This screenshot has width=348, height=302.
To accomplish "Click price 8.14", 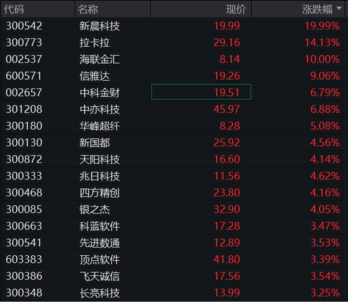I will 230,59.
